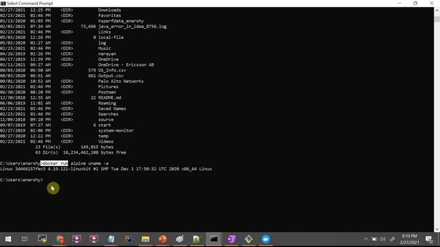The width and height of the screenshot is (440, 247).
Task: Switch to Command Prompt taskbar icon
Action: (x=214, y=239)
